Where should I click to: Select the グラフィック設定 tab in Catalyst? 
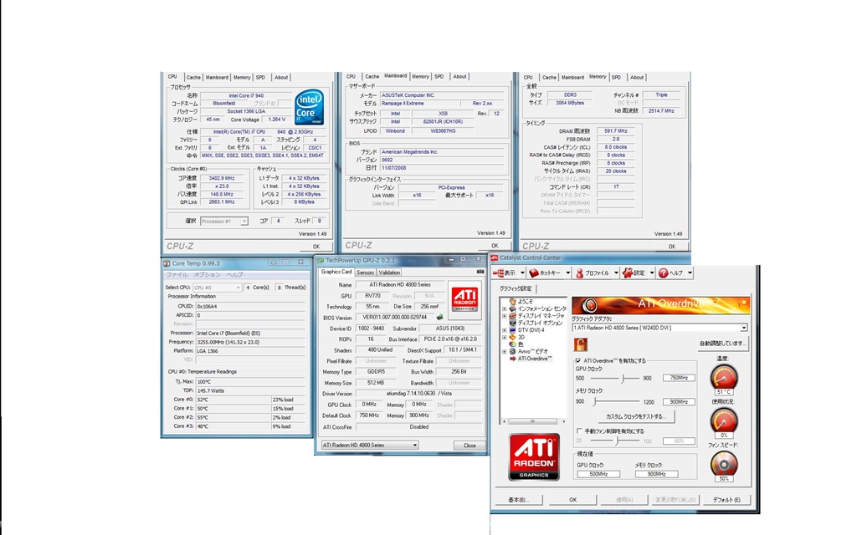pyautogui.click(x=516, y=288)
